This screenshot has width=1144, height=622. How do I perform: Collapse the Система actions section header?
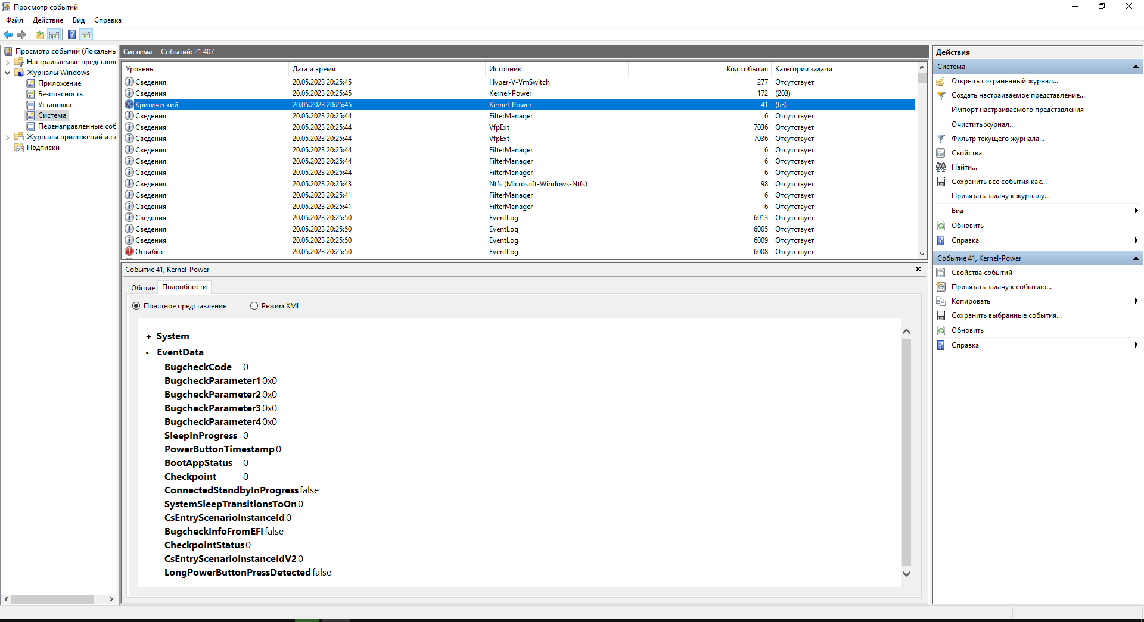click(1136, 67)
